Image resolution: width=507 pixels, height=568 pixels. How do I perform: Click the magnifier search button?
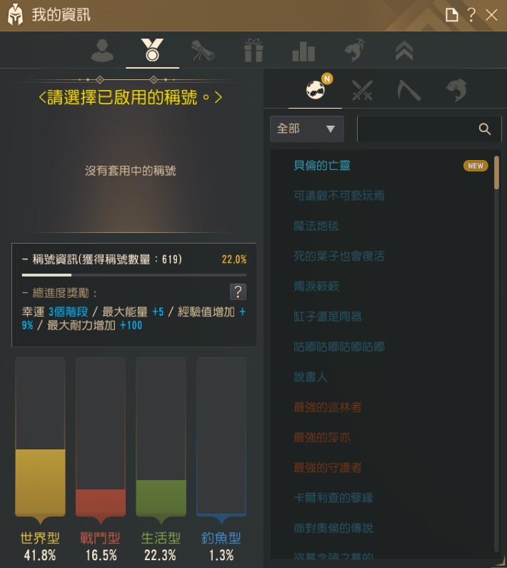tap(485, 129)
